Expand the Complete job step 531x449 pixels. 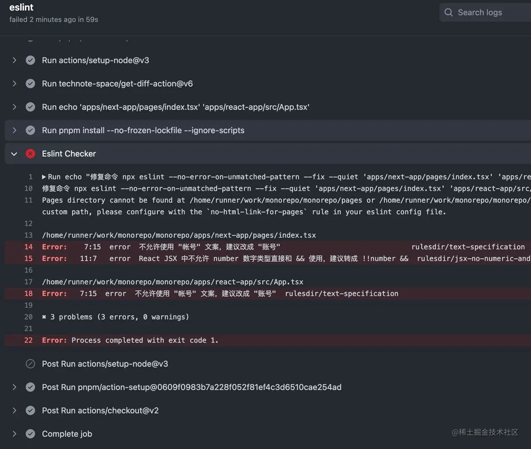point(14,434)
